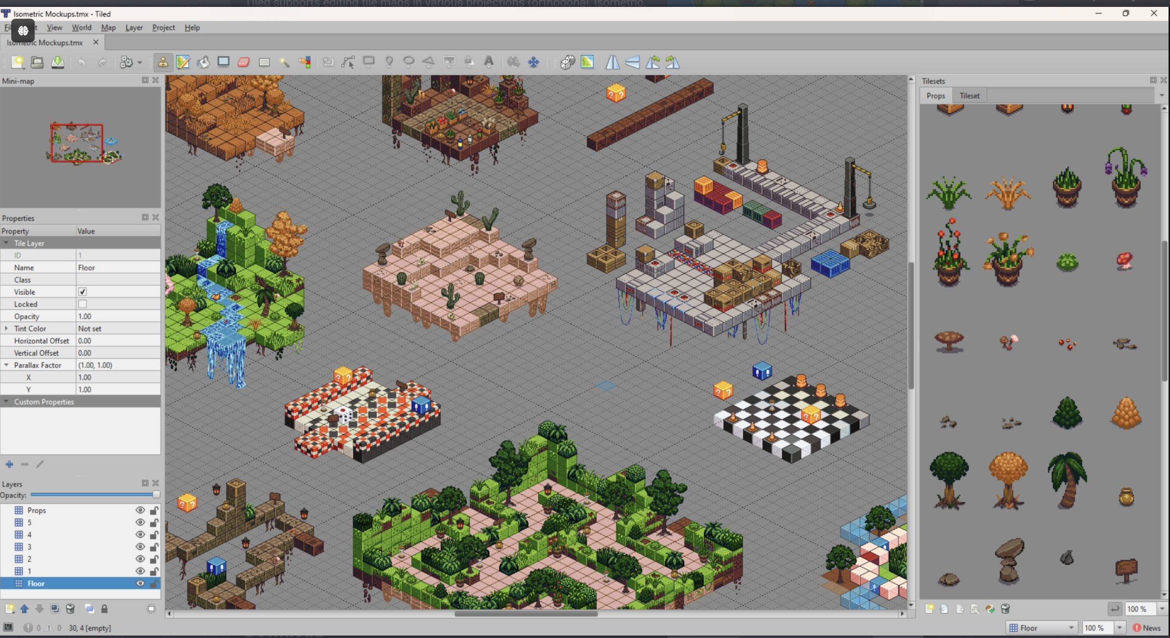Screen dimensions: 1170x638
Task: Close the Isometric Mockups.tmx tab
Action: (96, 42)
